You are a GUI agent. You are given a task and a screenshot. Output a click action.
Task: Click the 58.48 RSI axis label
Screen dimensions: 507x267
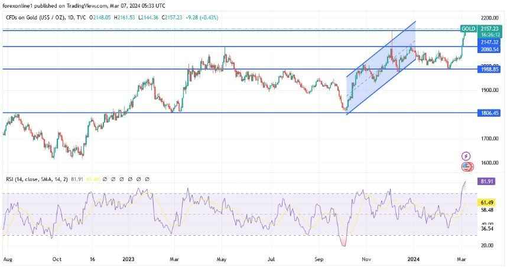point(487,210)
